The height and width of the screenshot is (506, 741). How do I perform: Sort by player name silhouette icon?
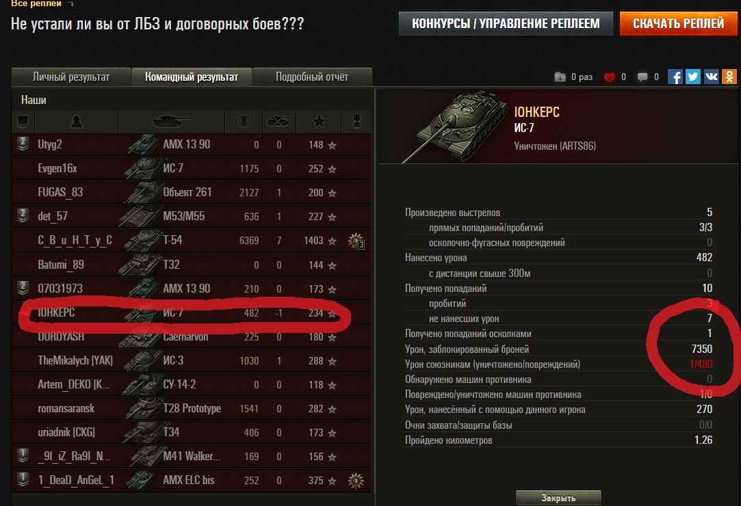pyautogui.click(x=76, y=122)
